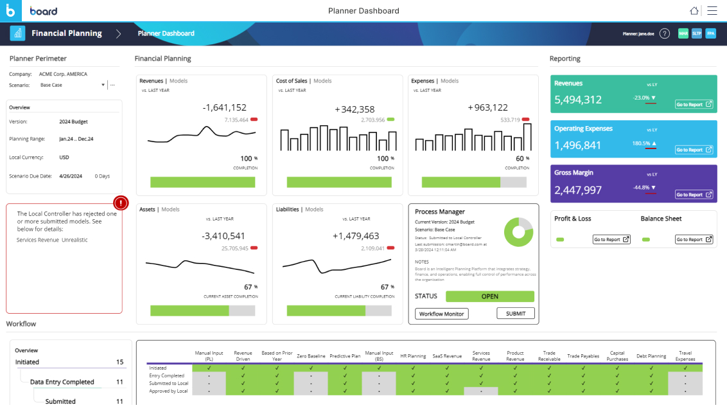Open the SLTP module icon
727x405 pixels.
pyautogui.click(x=697, y=32)
